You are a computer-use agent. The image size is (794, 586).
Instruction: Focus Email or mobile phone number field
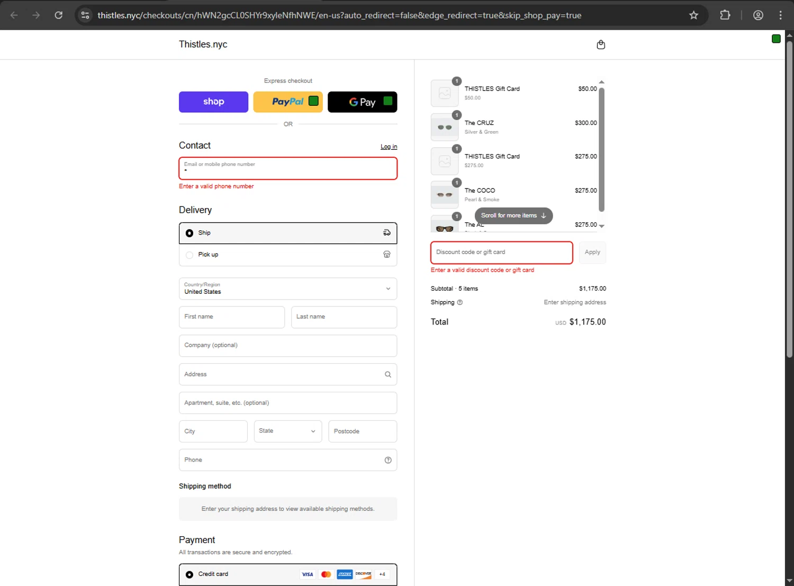pyautogui.click(x=288, y=168)
